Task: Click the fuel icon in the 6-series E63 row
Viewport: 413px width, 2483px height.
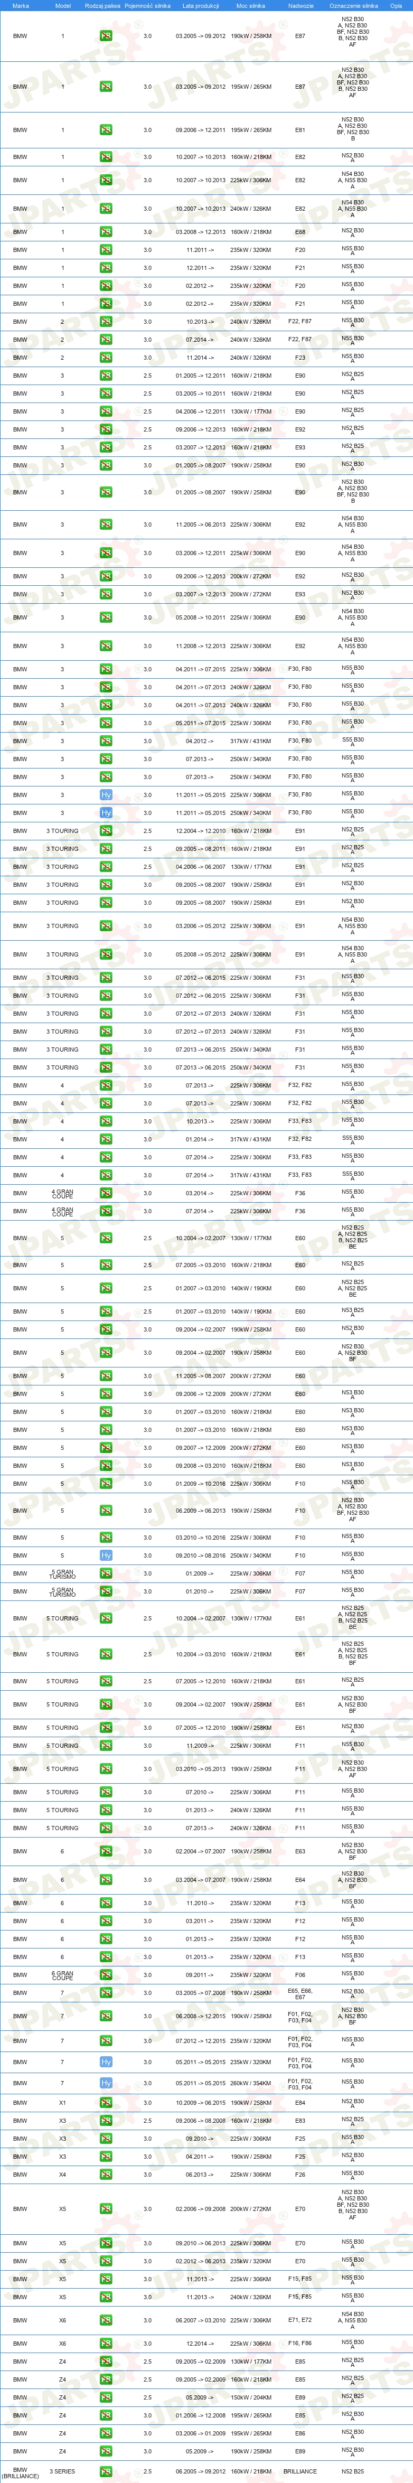Action: click(x=106, y=1852)
